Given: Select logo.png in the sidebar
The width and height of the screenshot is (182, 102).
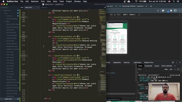Looking at the screenshot, I should tap(9, 77).
